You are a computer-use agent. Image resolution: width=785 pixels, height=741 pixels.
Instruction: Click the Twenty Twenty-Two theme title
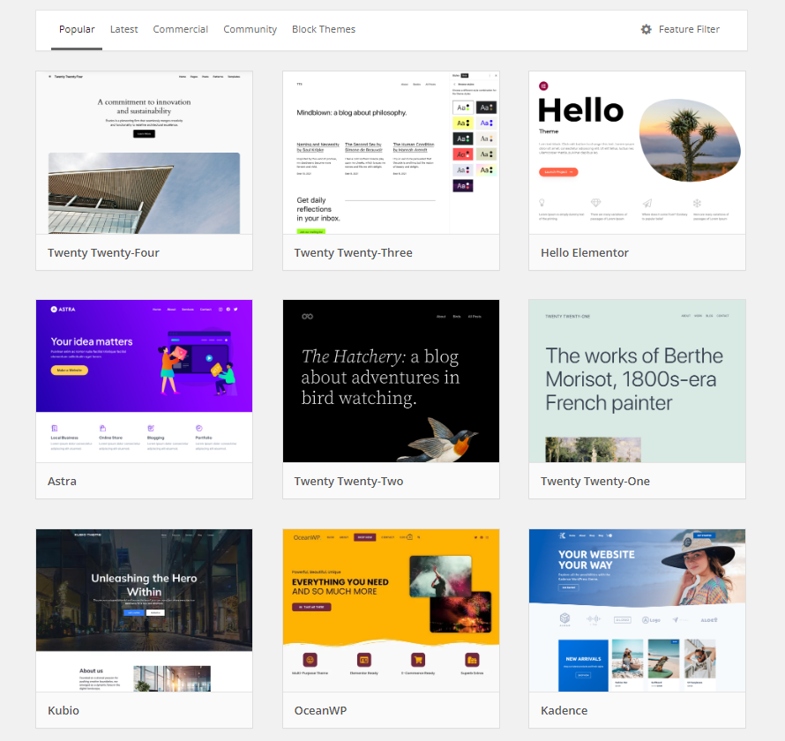pyautogui.click(x=348, y=482)
